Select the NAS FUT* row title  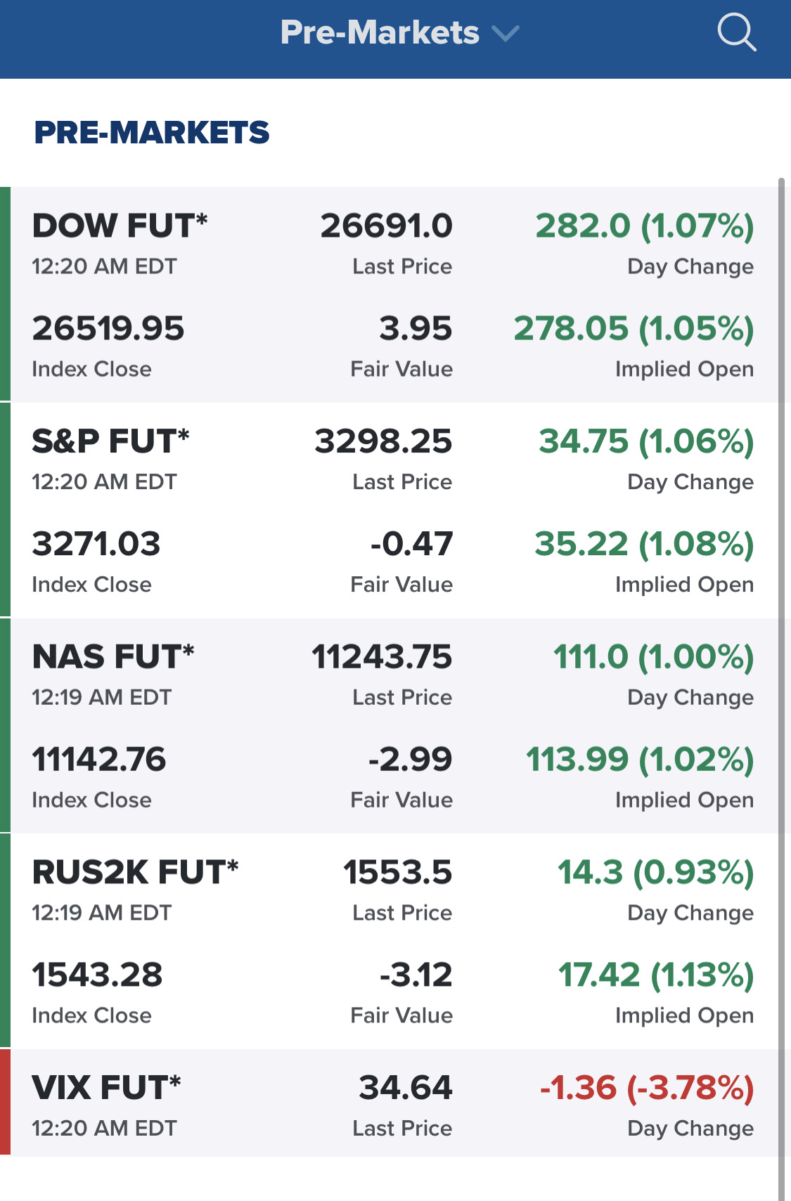click(113, 657)
